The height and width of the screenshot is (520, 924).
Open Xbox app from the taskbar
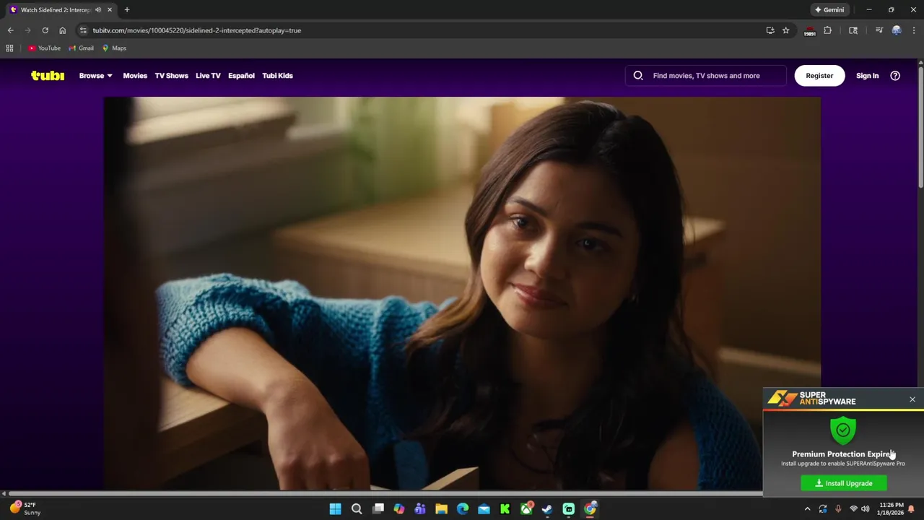pos(527,509)
